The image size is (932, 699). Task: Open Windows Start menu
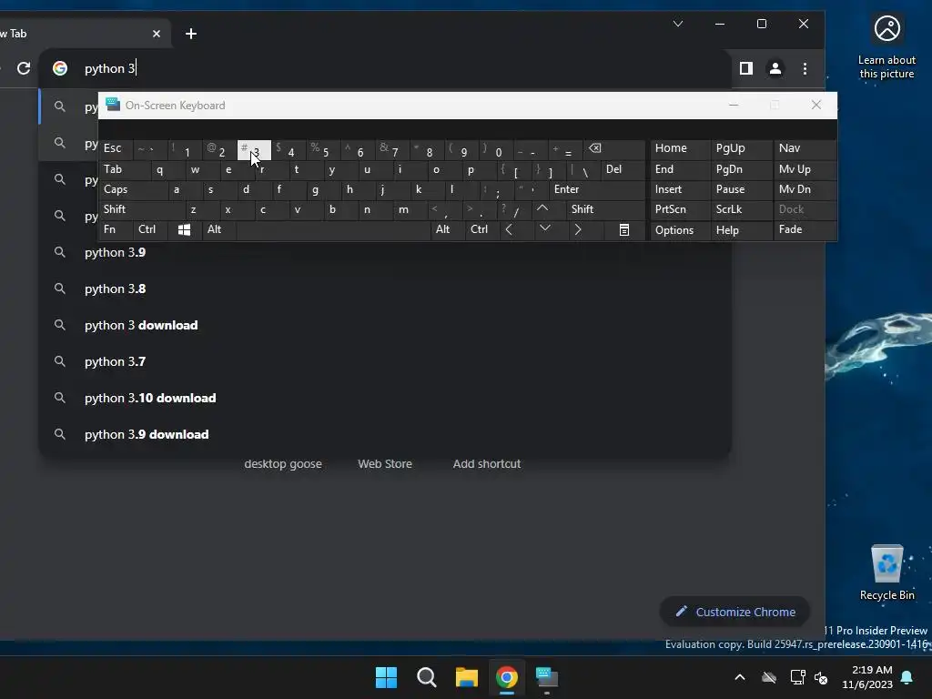tap(386, 677)
